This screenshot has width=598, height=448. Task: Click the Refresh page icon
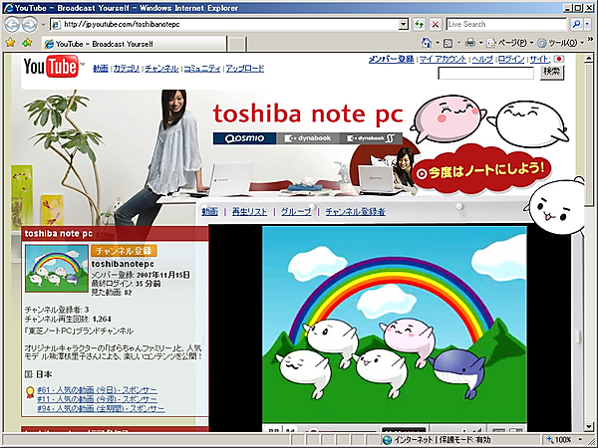(x=420, y=24)
